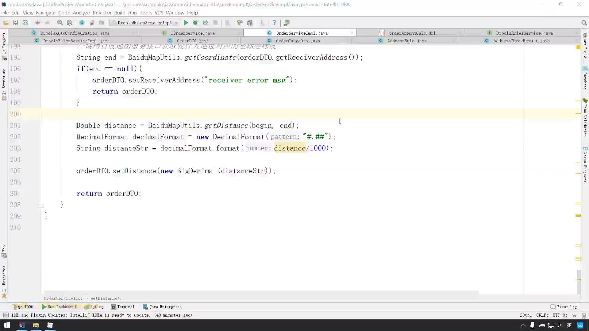Click the Replace search icon
The height and width of the screenshot is (331, 589).
(70, 23)
